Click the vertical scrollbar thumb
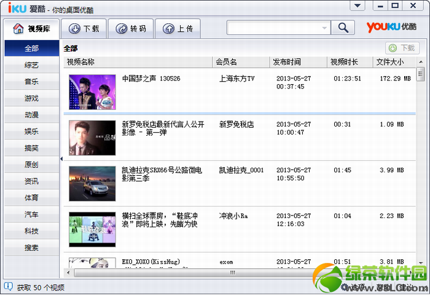The height and width of the screenshot is (301, 430). (x=421, y=74)
